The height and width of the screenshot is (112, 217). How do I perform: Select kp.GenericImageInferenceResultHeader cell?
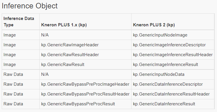point(173,55)
